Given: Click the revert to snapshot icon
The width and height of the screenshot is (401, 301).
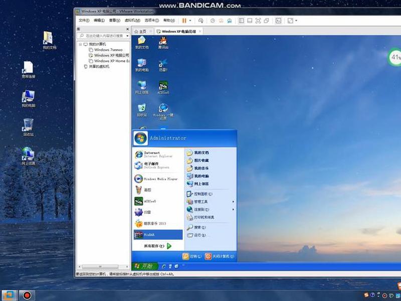Looking at the screenshot, I should (x=221, y=21).
